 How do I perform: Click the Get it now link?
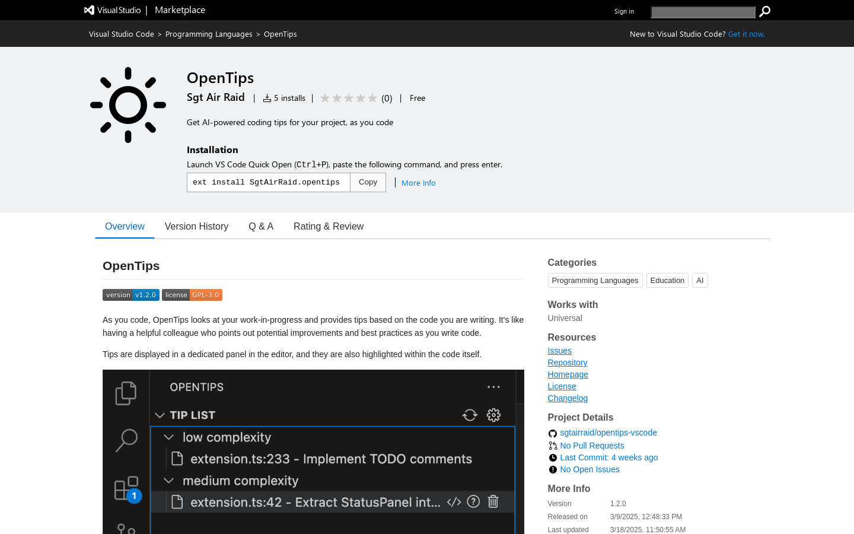pos(747,34)
